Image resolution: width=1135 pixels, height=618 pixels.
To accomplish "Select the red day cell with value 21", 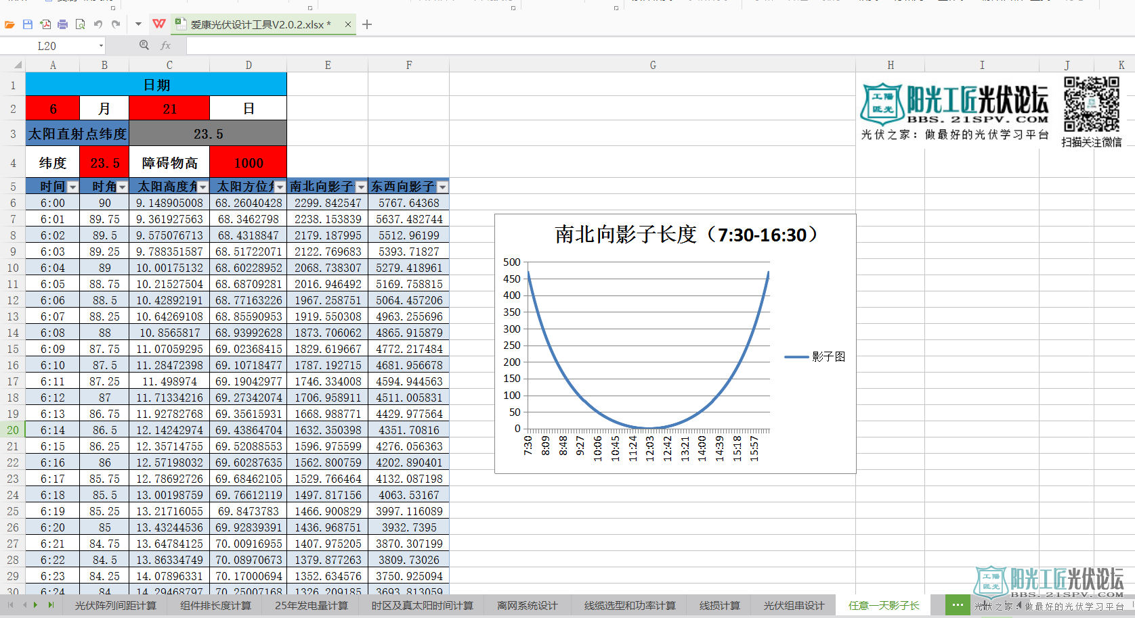I will click(169, 108).
